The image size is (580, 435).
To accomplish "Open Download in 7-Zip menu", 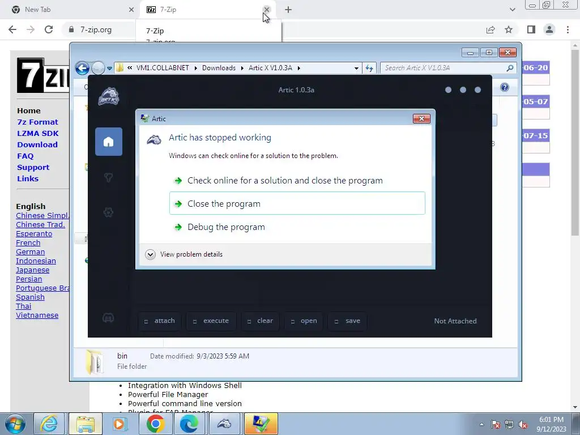I will pyautogui.click(x=37, y=144).
